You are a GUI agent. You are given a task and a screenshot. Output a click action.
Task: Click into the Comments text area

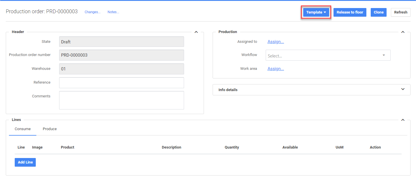[121, 100]
